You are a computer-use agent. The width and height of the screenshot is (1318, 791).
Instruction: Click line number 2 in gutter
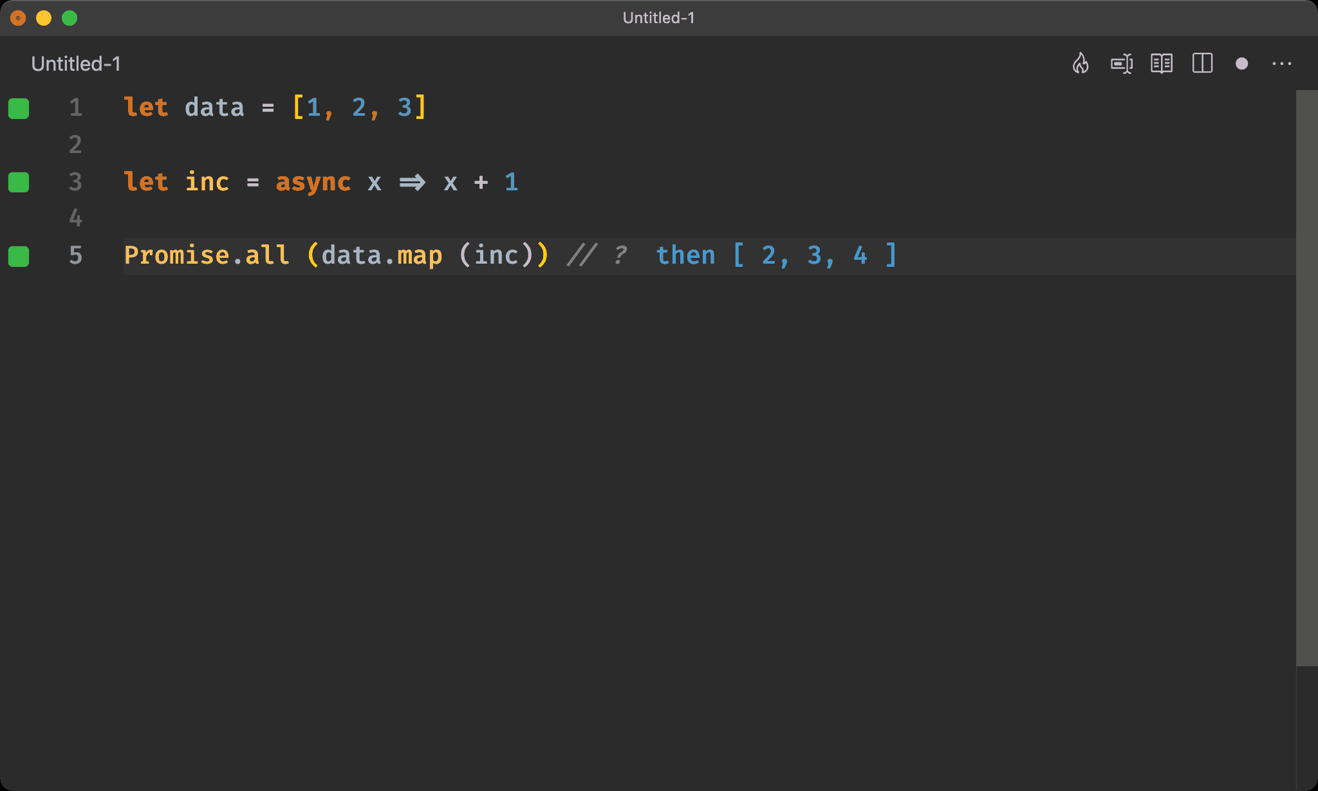75,145
